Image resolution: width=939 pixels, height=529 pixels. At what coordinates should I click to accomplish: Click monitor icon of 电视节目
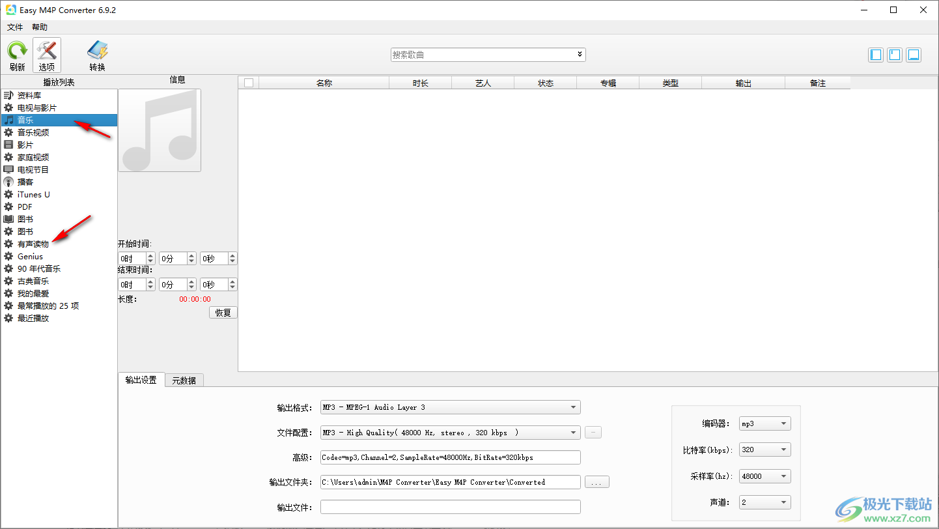coord(8,169)
